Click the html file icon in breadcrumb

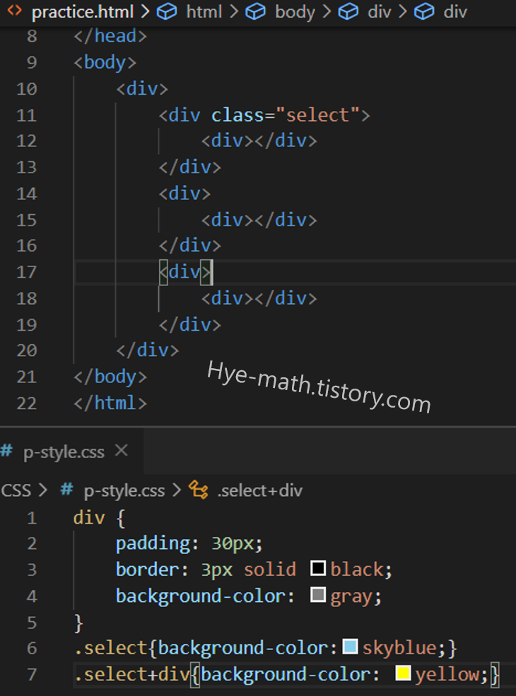[15, 11]
